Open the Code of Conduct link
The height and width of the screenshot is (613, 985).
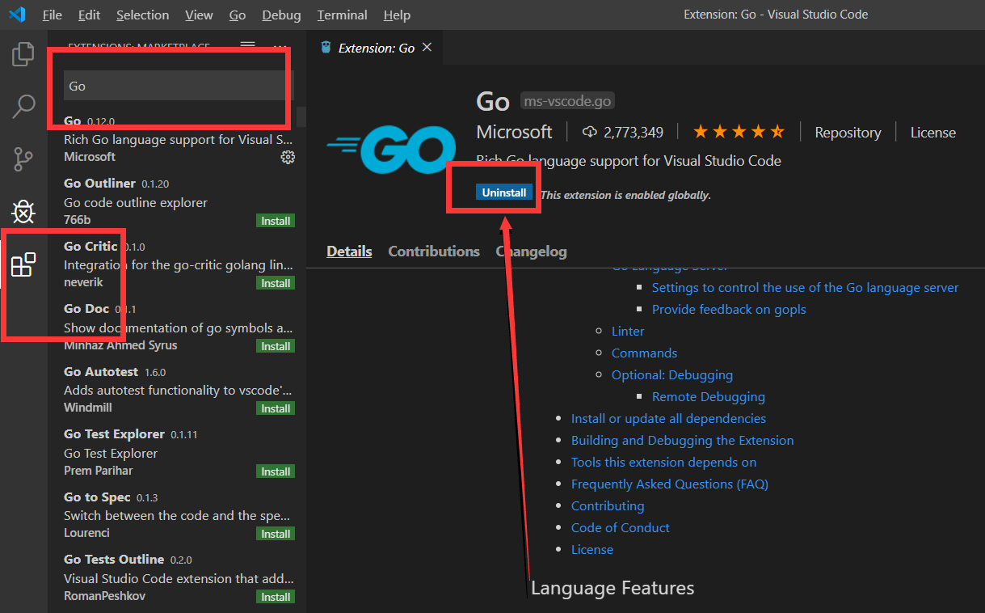[621, 527]
